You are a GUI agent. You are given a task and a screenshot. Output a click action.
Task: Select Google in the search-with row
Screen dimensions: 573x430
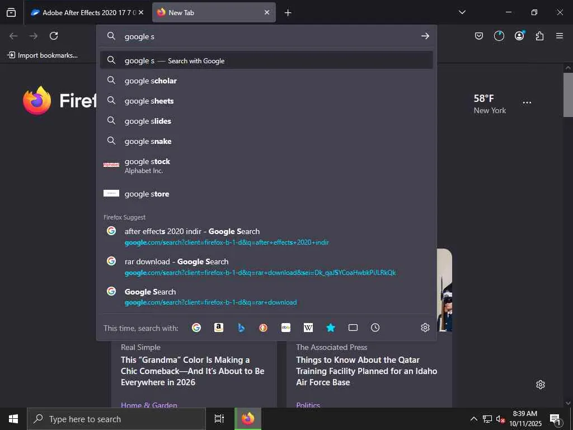click(196, 328)
